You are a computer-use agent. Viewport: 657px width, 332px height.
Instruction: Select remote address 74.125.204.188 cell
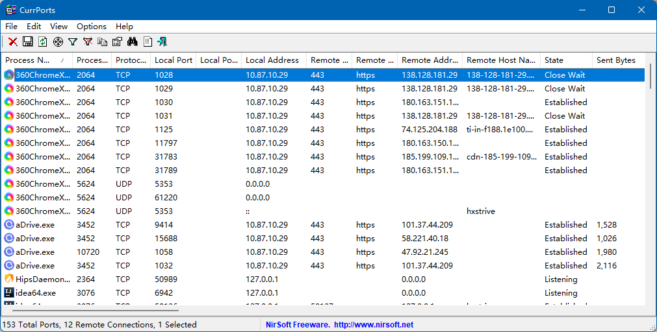point(430,129)
